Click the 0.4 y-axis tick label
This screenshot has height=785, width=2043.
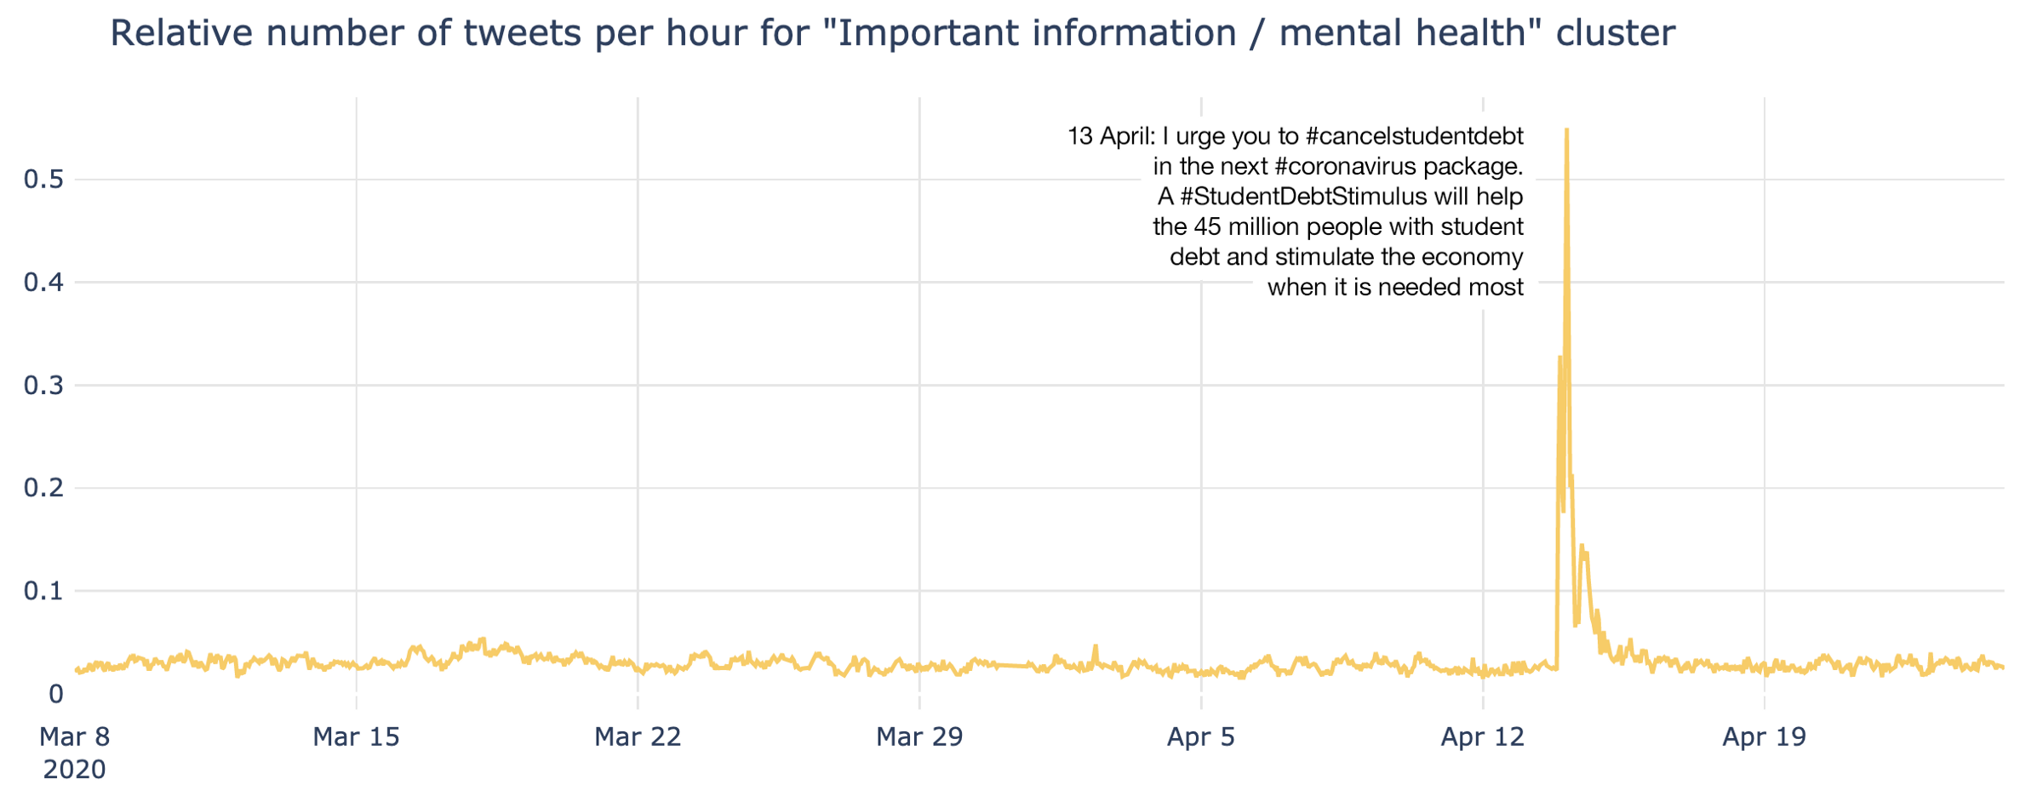tap(44, 283)
